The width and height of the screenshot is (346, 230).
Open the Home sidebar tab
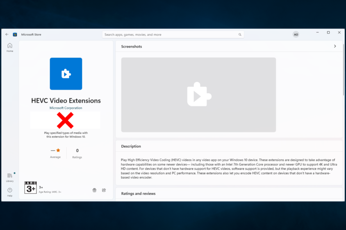pyautogui.click(x=10, y=48)
